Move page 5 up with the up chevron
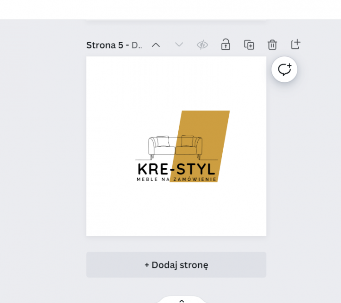This screenshot has height=303, width=341. [x=156, y=45]
